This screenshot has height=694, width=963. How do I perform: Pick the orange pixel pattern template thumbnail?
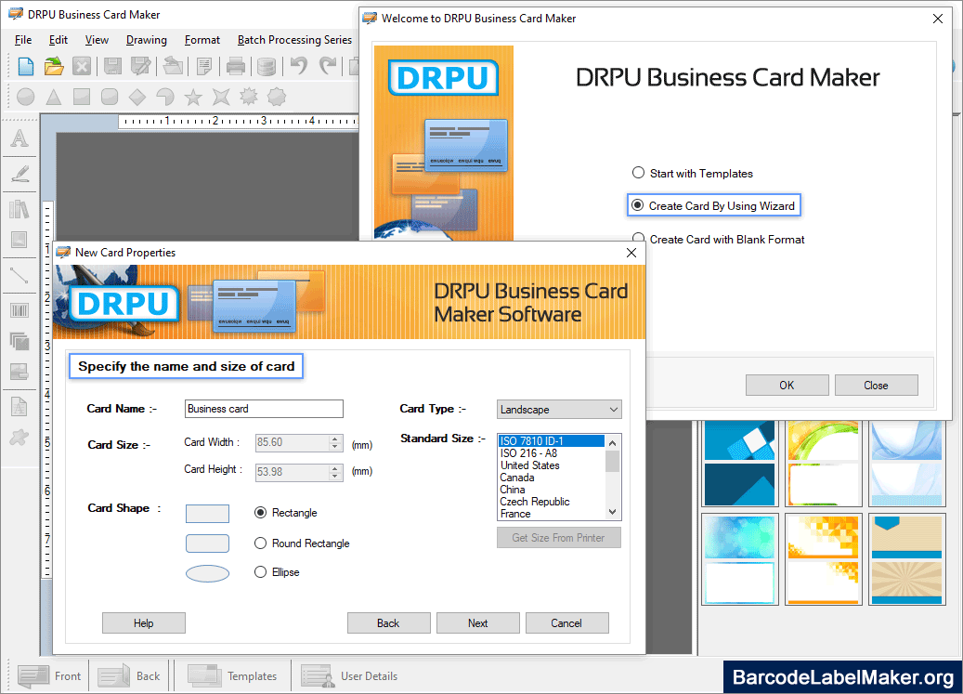(x=823, y=559)
